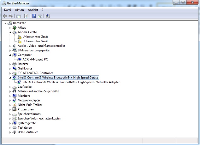The width and height of the screenshot is (200, 145).
Task: Select the second Unbekanntes Gerät entry
Action: [35, 41]
